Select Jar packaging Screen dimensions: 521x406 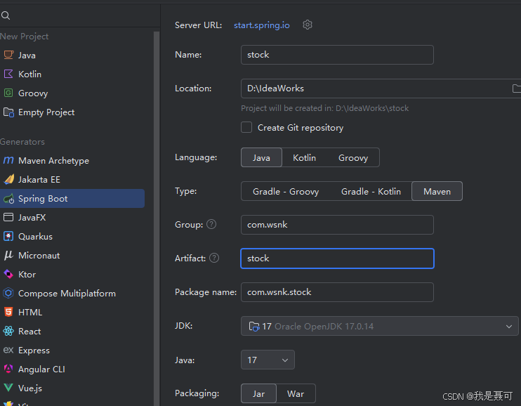[x=258, y=393]
